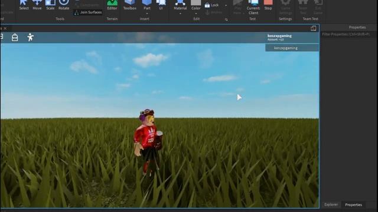Activate the Rotate tool
This screenshot has width=378, height=212.
[x=64, y=5]
